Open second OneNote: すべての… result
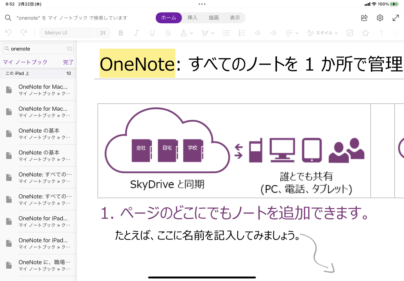The height and width of the screenshot is (281, 404). (38, 199)
